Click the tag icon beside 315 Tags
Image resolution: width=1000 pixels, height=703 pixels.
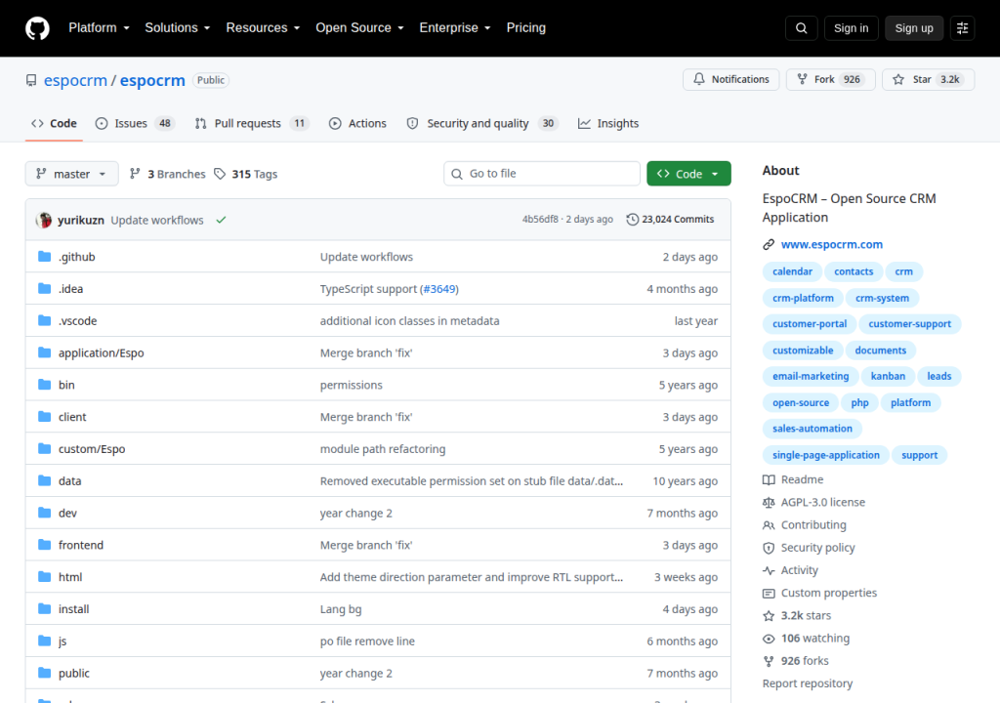220,174
